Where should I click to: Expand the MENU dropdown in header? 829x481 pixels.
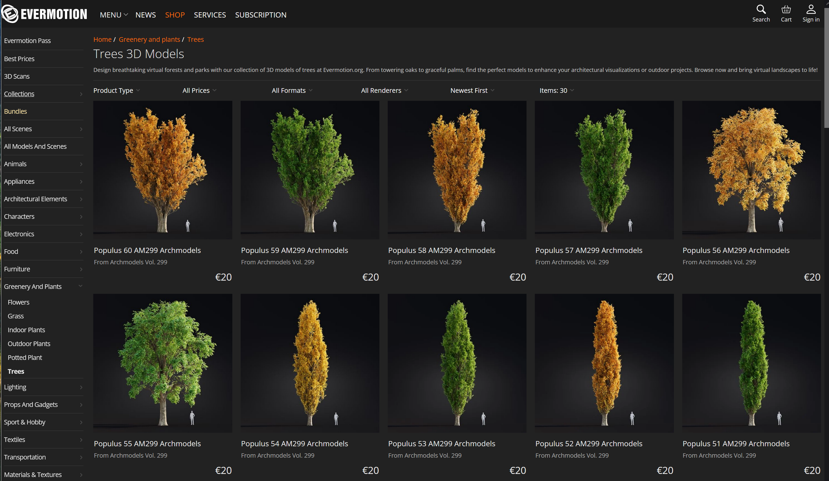pyautogui.click(x=114, y=15)
